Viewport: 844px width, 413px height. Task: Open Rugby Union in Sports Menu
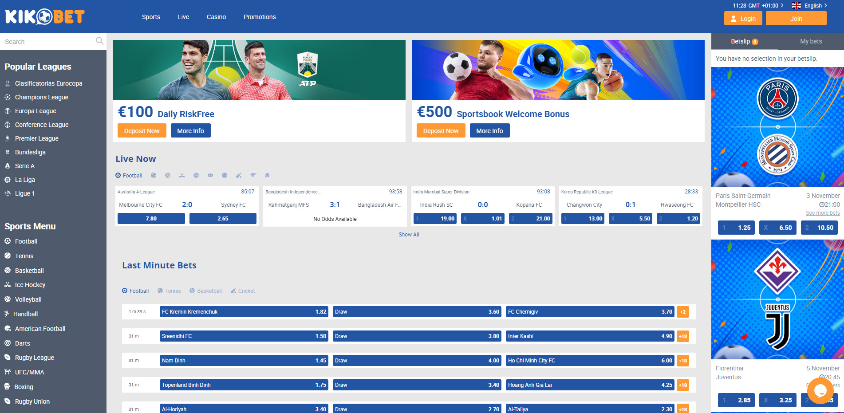coord(32,401)
